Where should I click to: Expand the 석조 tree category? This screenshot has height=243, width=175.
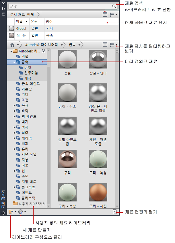pos(14,133)
